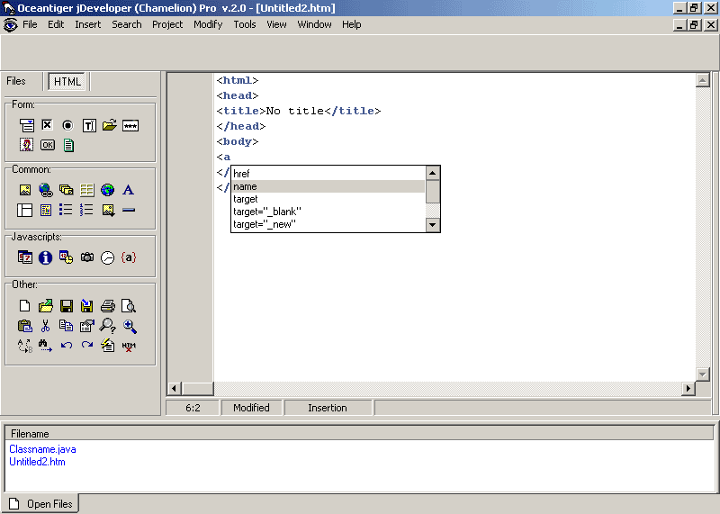Image resolution: width=720 pixels, height=514 pixels.
Task: Open the Insert menu
Action: coord(87,24)
